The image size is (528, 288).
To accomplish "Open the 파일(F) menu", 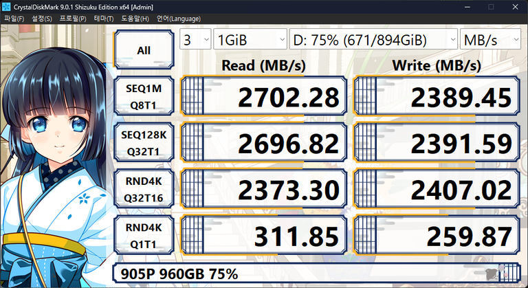I will coord(14,19).
